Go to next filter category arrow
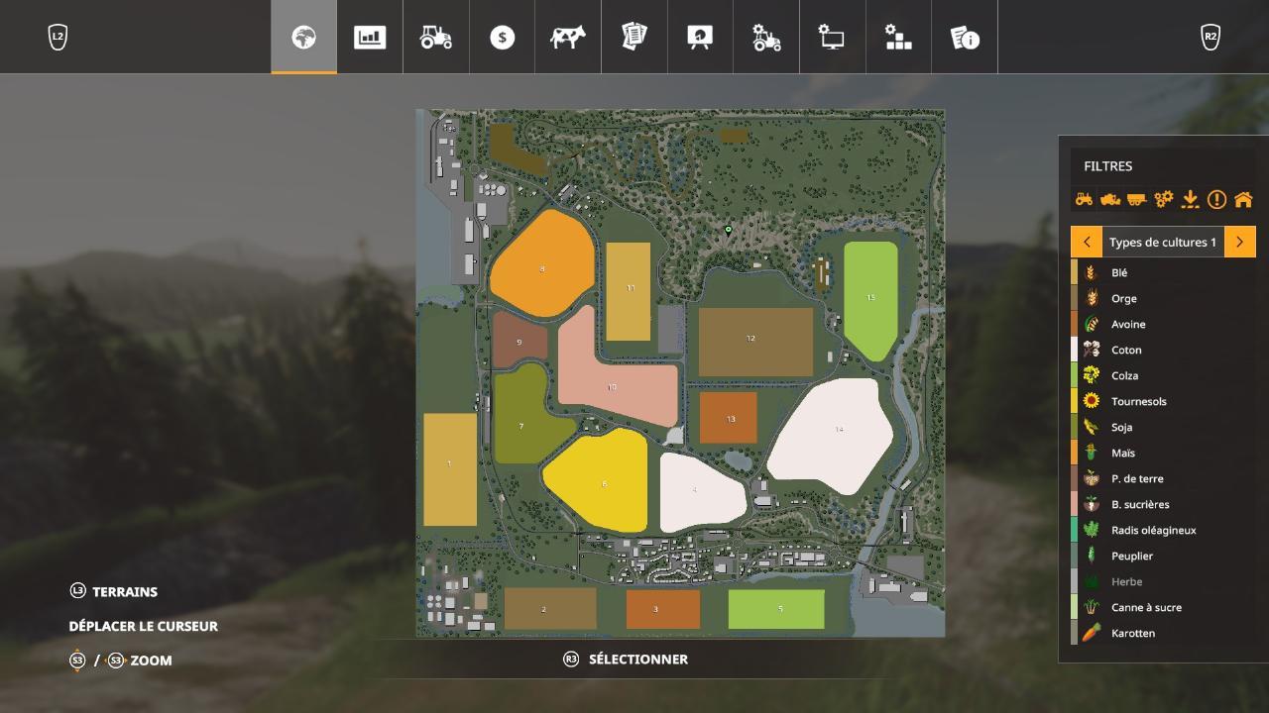Image resolution: width=1269 pixels, height=713 pixels. click(1239, 242)
